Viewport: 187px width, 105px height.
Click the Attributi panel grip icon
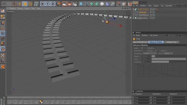click(x=133, y=32)
